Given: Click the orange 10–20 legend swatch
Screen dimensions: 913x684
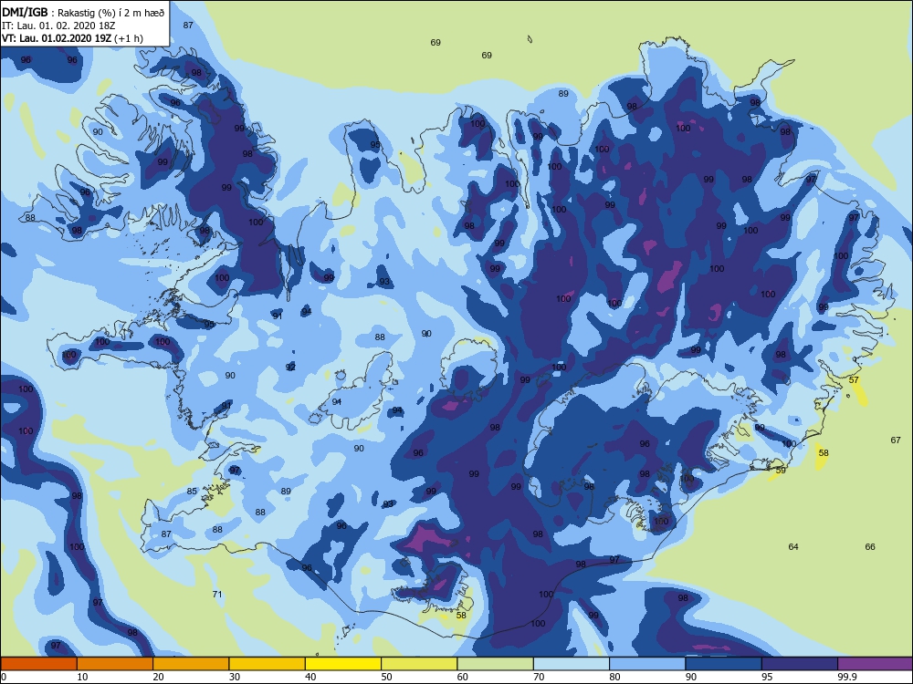Looking at the screenshot, I should click(115, 664).
